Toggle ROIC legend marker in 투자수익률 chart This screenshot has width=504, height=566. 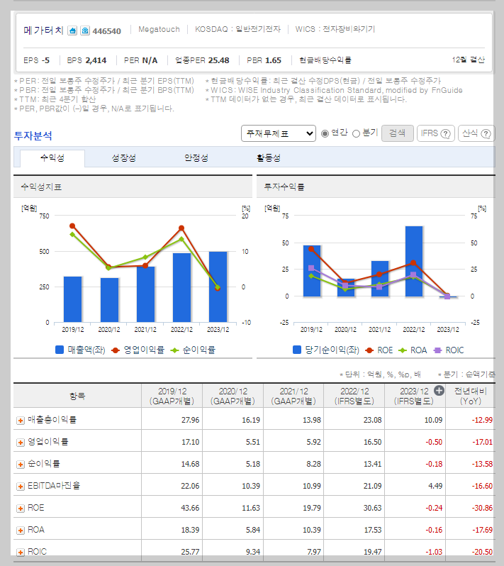pos(437,350)
